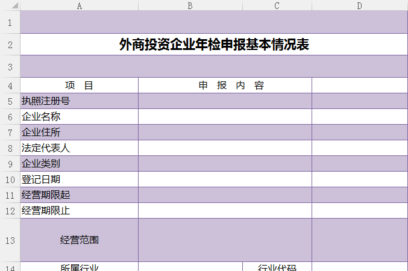This screenshot has height=271, width=408.
Task: Click the input cell next to 法定代表人
Action: click(x=225, y=148)
